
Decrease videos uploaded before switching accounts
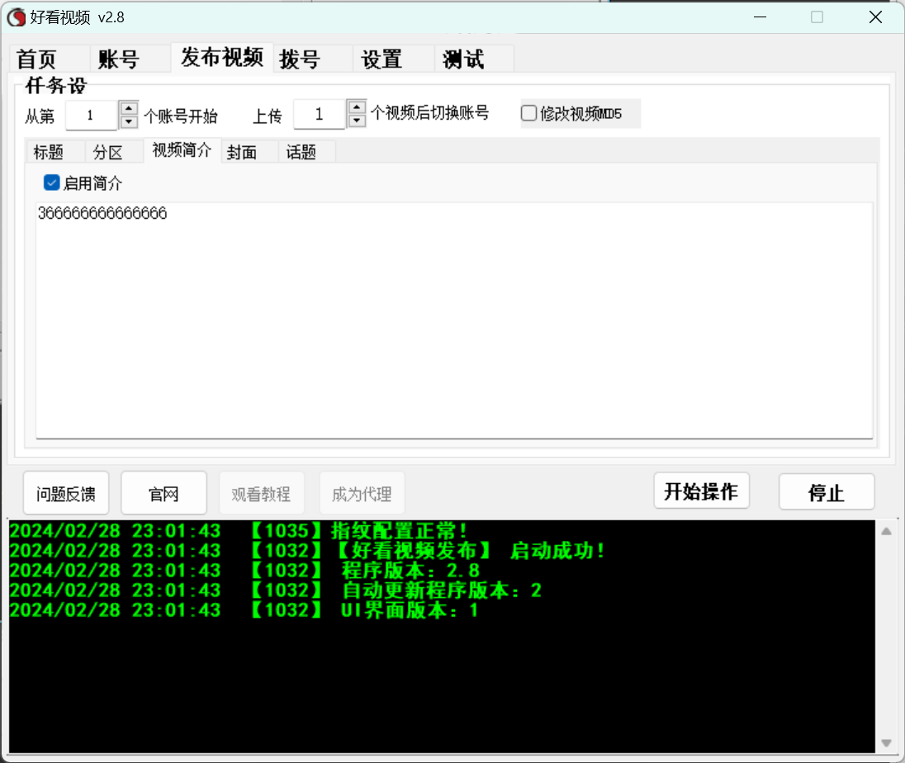click(x=358, y=120)
